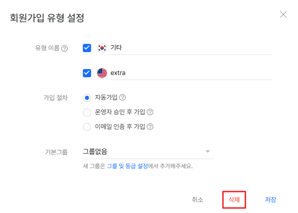
Task: Choose the 이메일 인증 후 가입 radio option
Action: click(x=87, y=127)
